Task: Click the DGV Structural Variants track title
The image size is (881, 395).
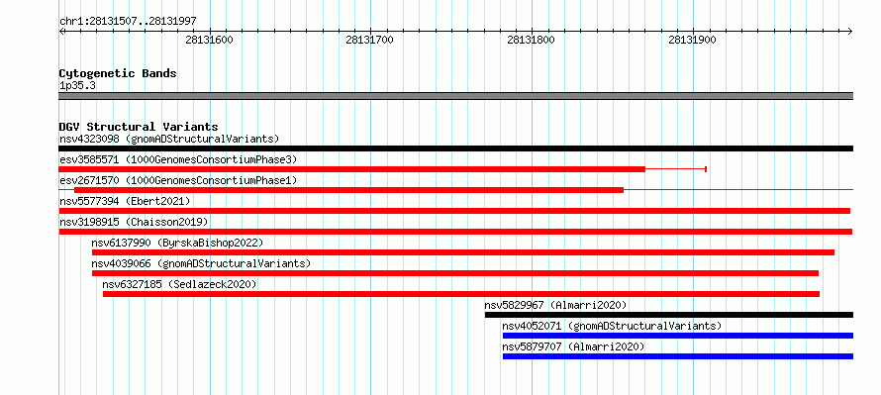Action: tap(139, 127)
